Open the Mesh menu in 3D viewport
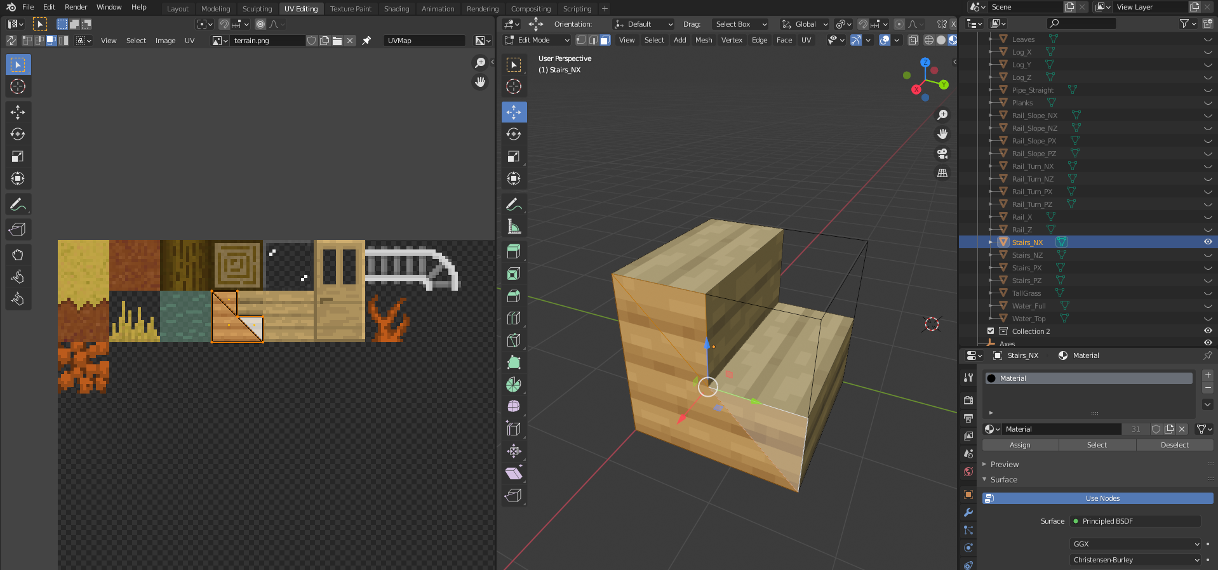Viewport: 1218px width, 570px height. 704,40
